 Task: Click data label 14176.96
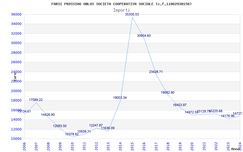[x=228, y=116]
